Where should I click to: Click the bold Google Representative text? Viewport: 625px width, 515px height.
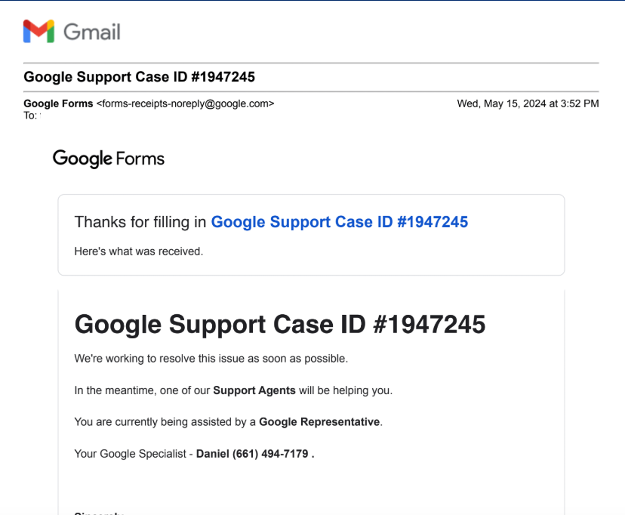[x=319, y=422]
